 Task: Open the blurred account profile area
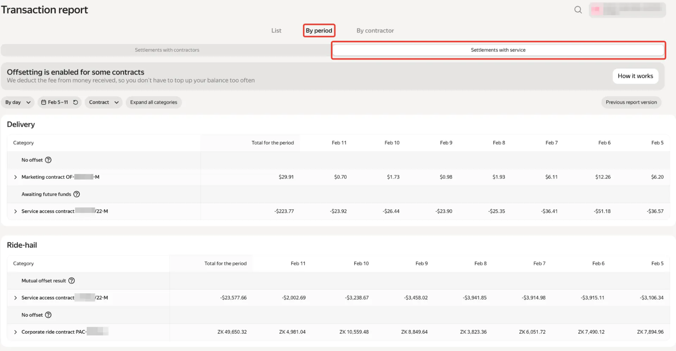pyautogui.click(x=627, y=10)
